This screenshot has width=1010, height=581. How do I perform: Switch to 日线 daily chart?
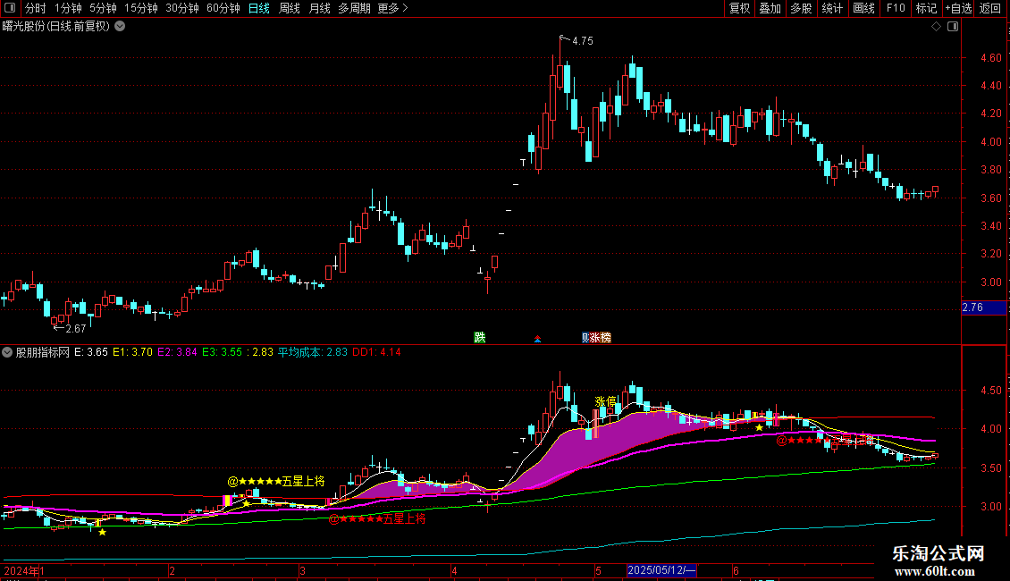(x=259, y=8)
